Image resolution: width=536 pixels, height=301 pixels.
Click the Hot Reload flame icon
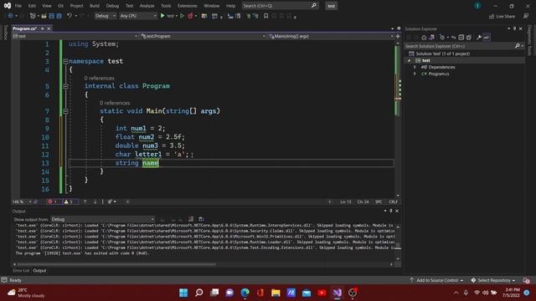click(190, 16)
